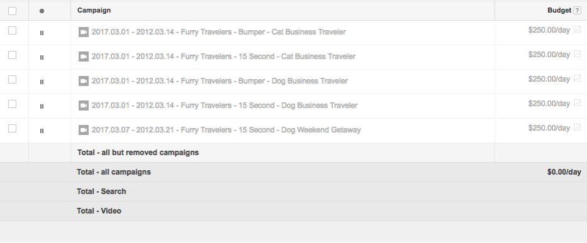This screenshot has height=243, width=587.
Task: Change paused status of Dog Weekend Getaway
Action: 41,131
